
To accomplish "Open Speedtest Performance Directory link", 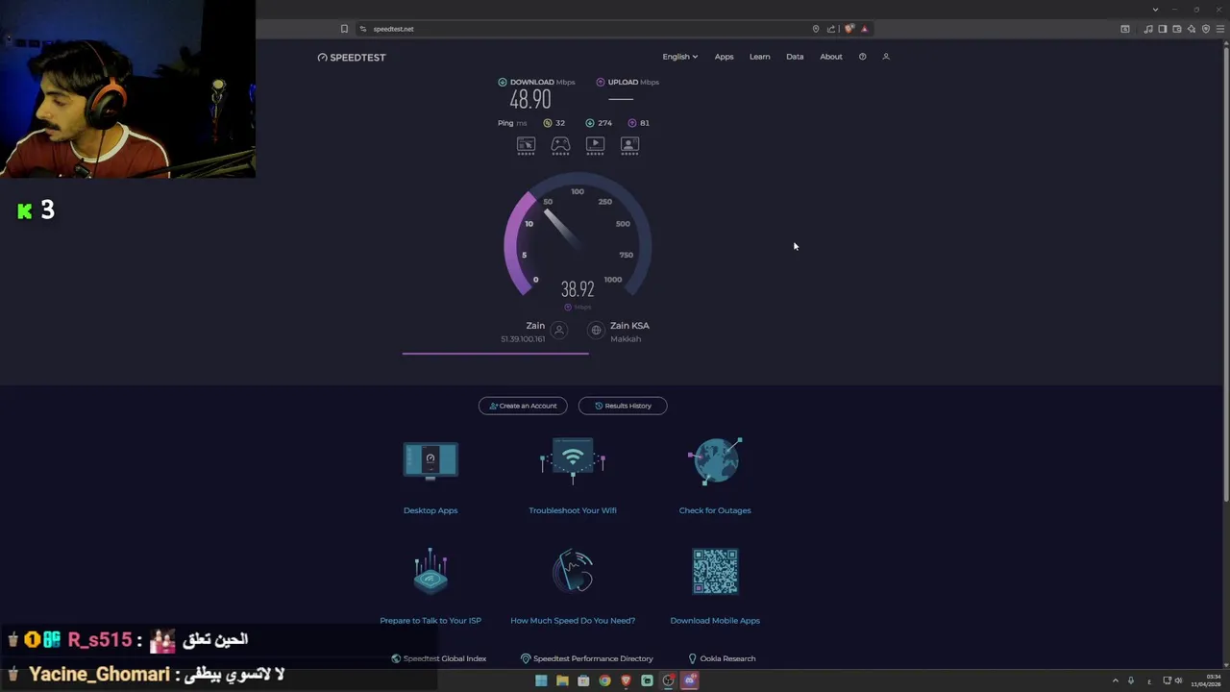I will point(587,658).
